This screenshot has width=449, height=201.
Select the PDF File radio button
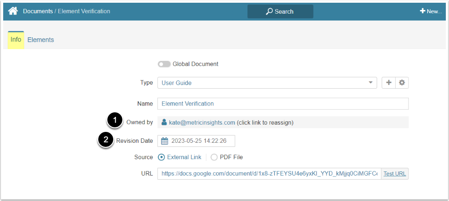(214, 157)
